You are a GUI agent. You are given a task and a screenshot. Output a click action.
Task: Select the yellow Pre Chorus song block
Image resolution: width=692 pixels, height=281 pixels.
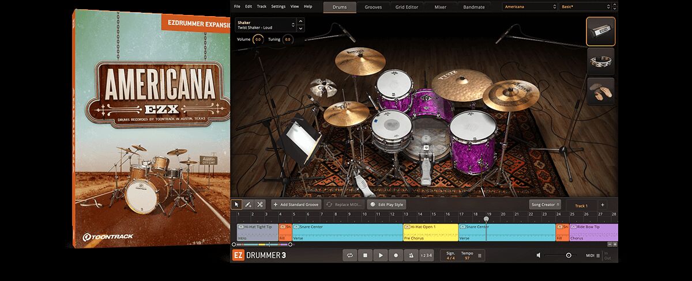click(x=430, y=232)
